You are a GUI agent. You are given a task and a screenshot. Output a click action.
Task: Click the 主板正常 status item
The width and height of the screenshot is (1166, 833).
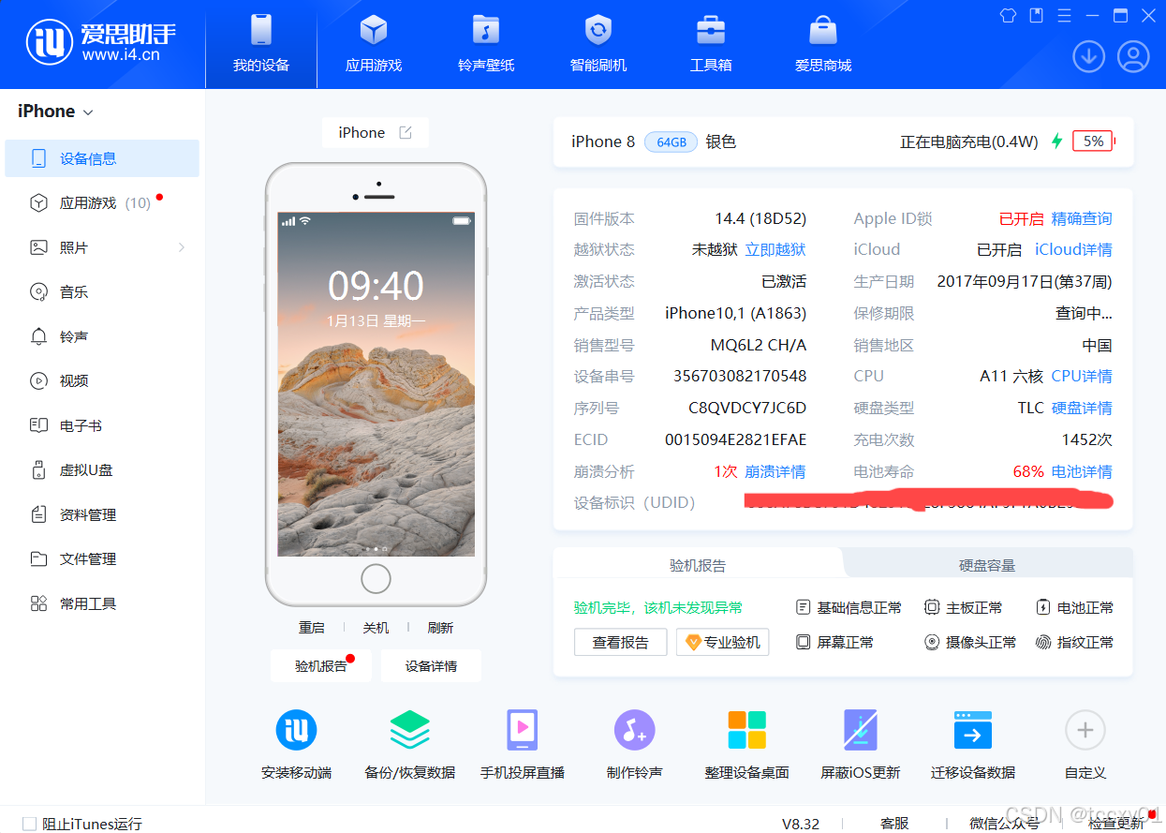click(963, 608)
